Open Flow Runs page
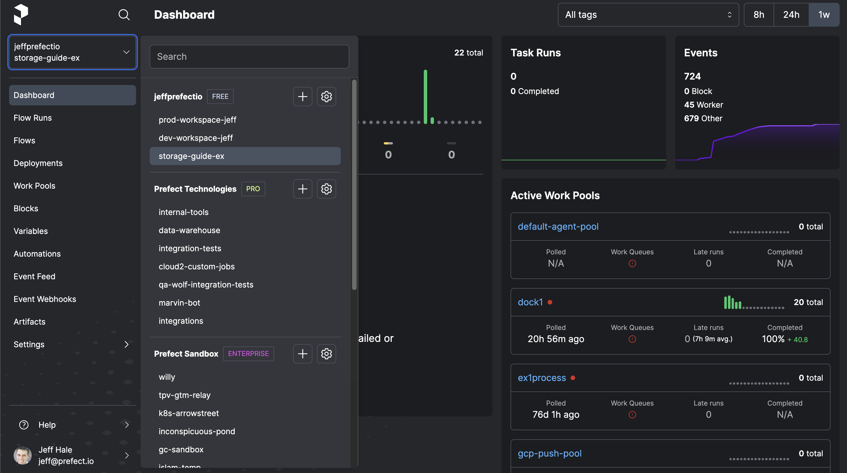847x473 pixels. tap(72, 118)
